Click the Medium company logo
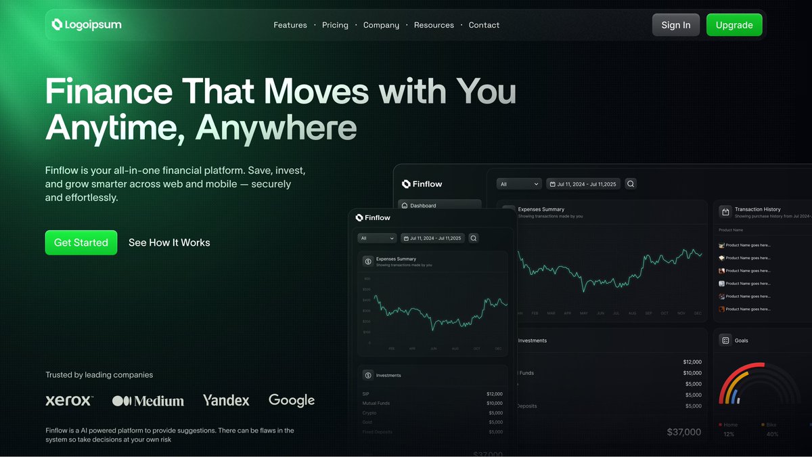 148,401
